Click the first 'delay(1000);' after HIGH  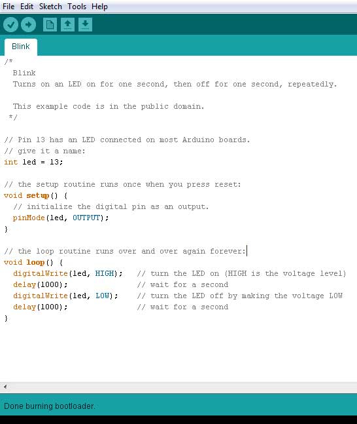coord(40,284)
